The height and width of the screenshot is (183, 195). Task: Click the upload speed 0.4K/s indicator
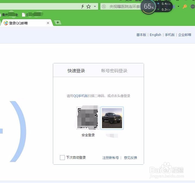pyautogui.click(x=164, y=4)
